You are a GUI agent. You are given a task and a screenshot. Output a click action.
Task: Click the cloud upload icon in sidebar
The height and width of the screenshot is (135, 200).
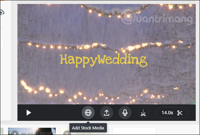tap(2, 13)
